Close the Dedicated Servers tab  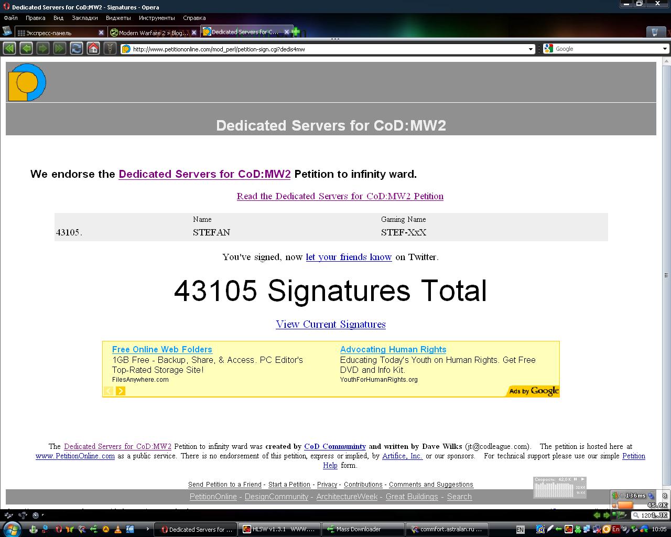287,32
